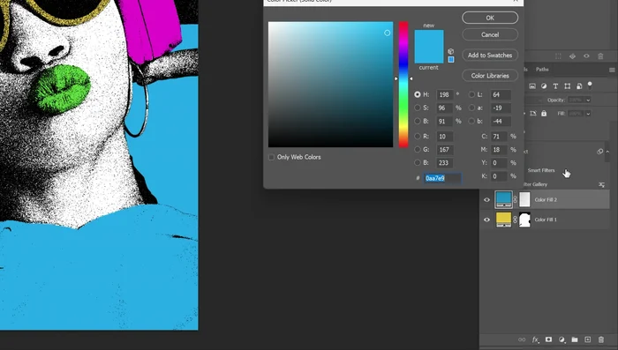This screenshot has width=618, height=350.
Task: Delete layer using Layers panel trash icon
Action: 601,339
